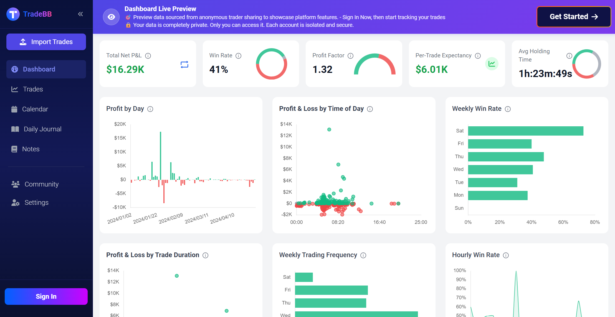Click the Win Rate info icon
615x317 pixels.
pos(239,56)
